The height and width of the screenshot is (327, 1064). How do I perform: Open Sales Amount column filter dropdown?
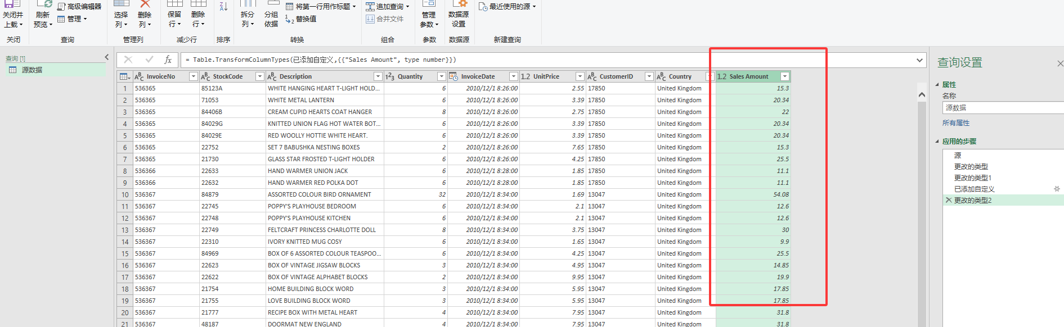pos(785,76)
